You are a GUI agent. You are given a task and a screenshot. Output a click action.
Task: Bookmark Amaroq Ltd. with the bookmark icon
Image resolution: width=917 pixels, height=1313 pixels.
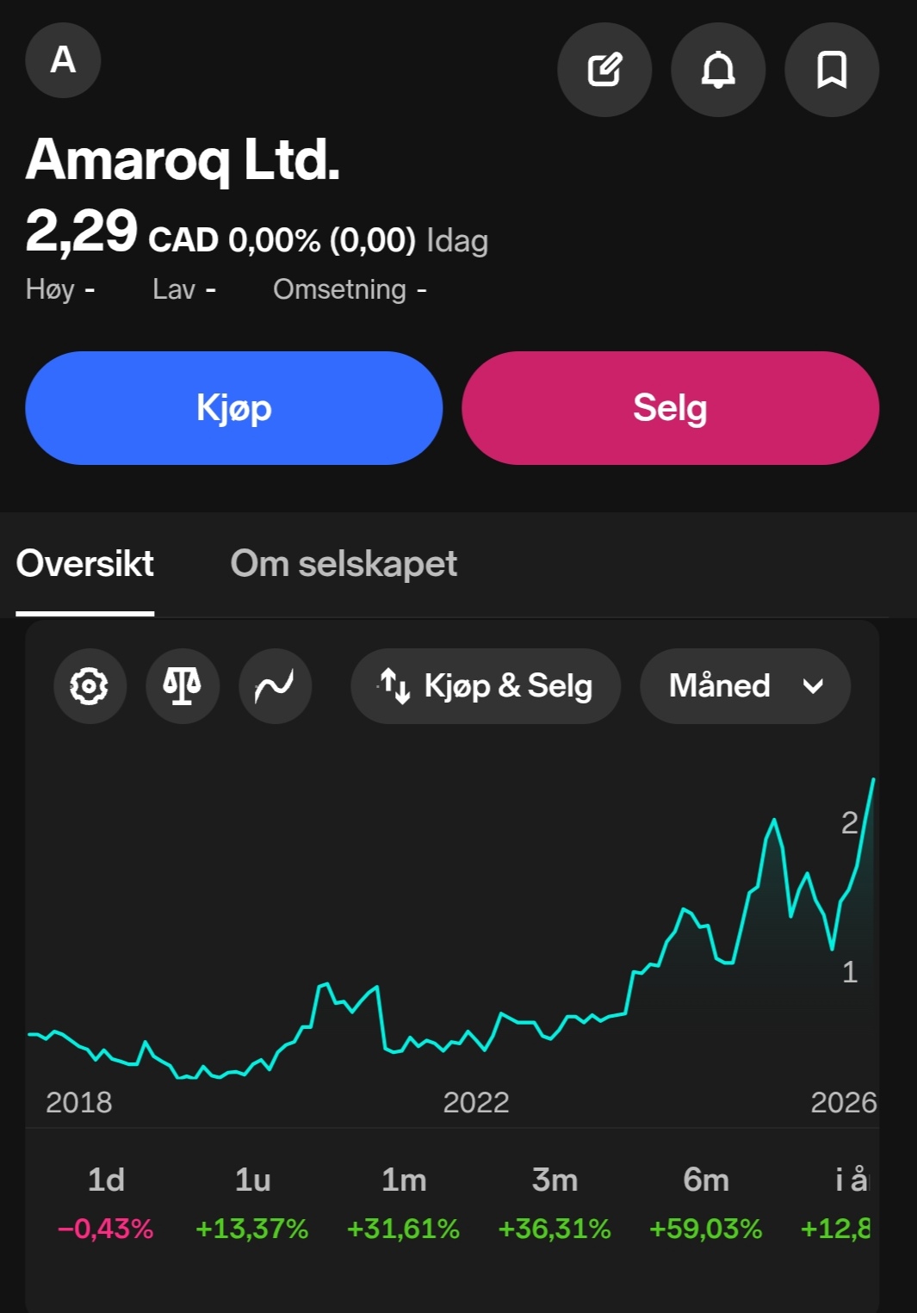tap(832, 70)
